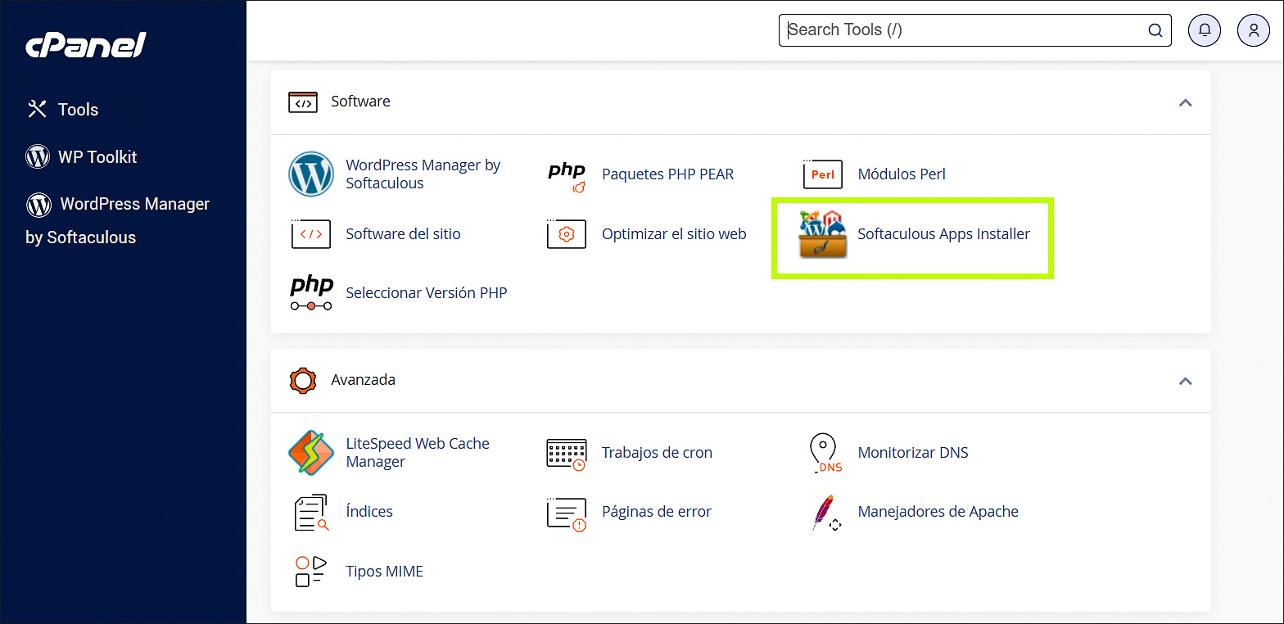Click the Apache feather icon
The image size is (1284, 624).
tap(825, 513)
